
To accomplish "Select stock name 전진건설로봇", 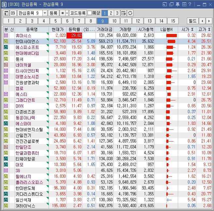I will (27, 141).
